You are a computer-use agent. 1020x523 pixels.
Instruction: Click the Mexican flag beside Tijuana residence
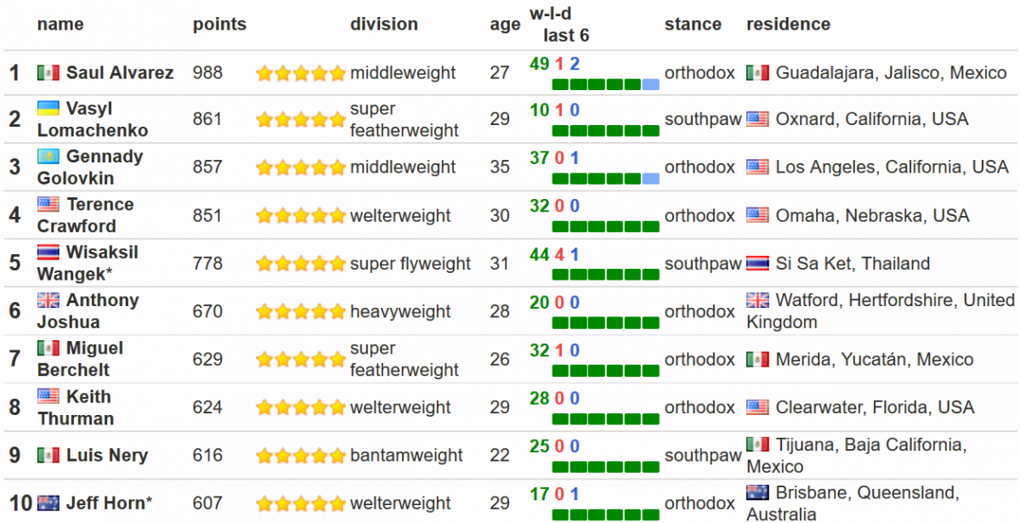[757, 445]
